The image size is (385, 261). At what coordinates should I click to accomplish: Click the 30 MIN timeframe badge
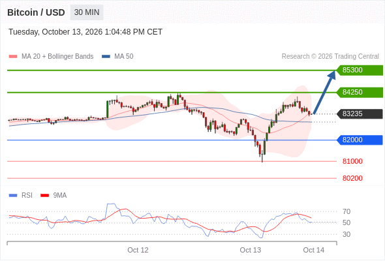pyautogui.click(x=87, y=12)
